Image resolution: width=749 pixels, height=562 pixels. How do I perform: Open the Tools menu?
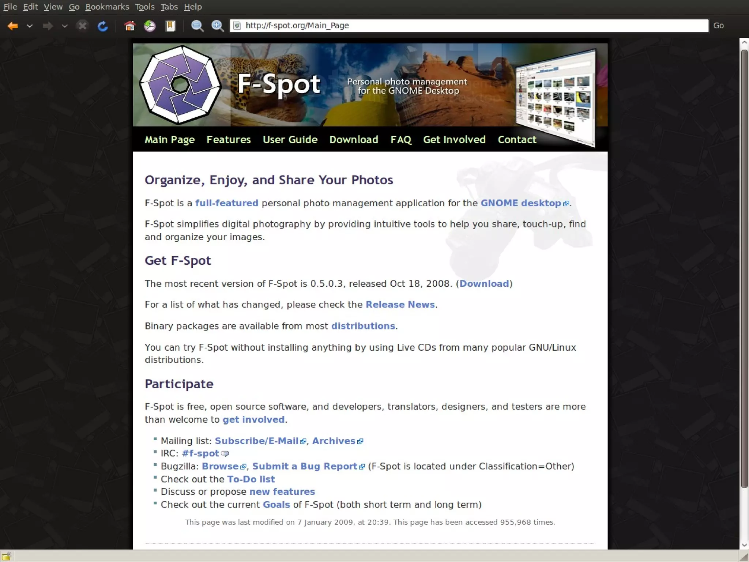[145, 7]
